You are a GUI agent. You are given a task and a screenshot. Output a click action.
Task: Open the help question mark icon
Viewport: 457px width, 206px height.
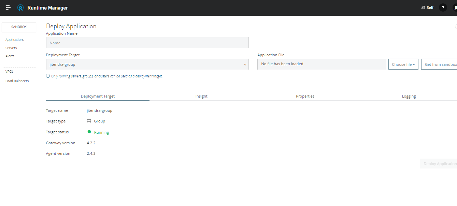pos(443,8)
